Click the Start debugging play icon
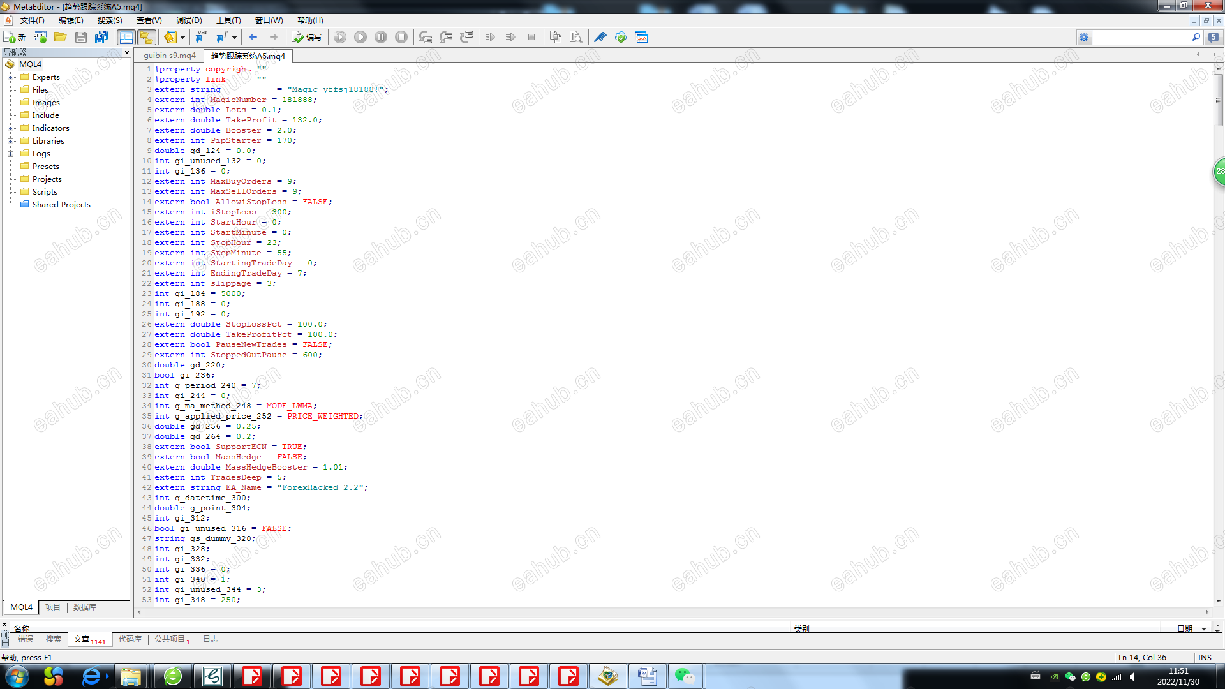1225x689 pixels. pos(360,37)
